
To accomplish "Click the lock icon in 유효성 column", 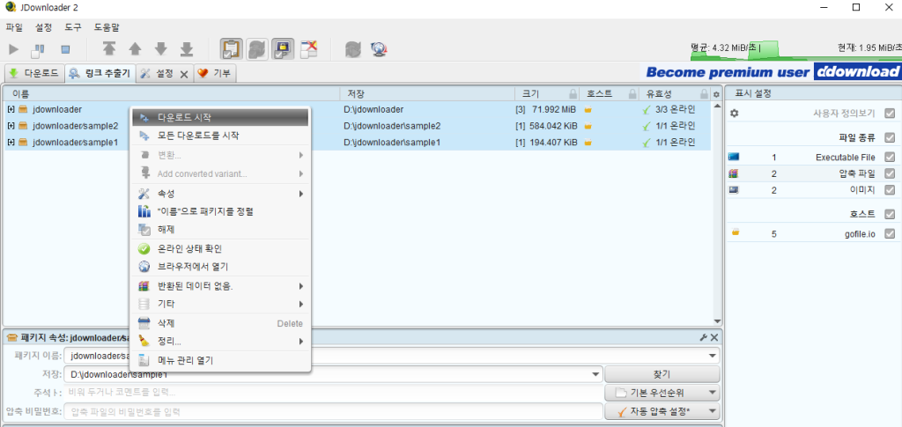I will 704,93.
